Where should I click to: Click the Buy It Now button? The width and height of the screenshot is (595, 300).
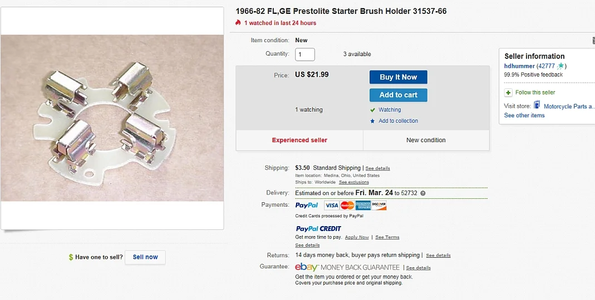point(398,77)
